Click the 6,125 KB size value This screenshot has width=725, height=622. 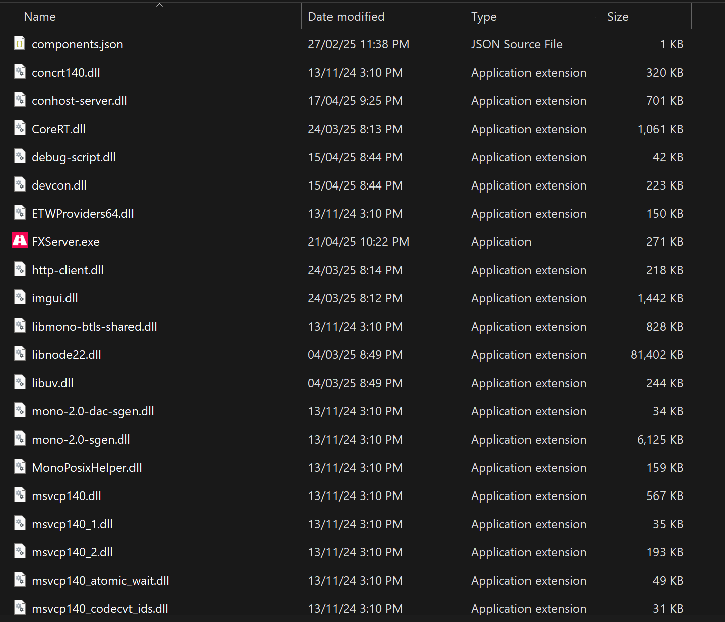(x=661, y=440)
